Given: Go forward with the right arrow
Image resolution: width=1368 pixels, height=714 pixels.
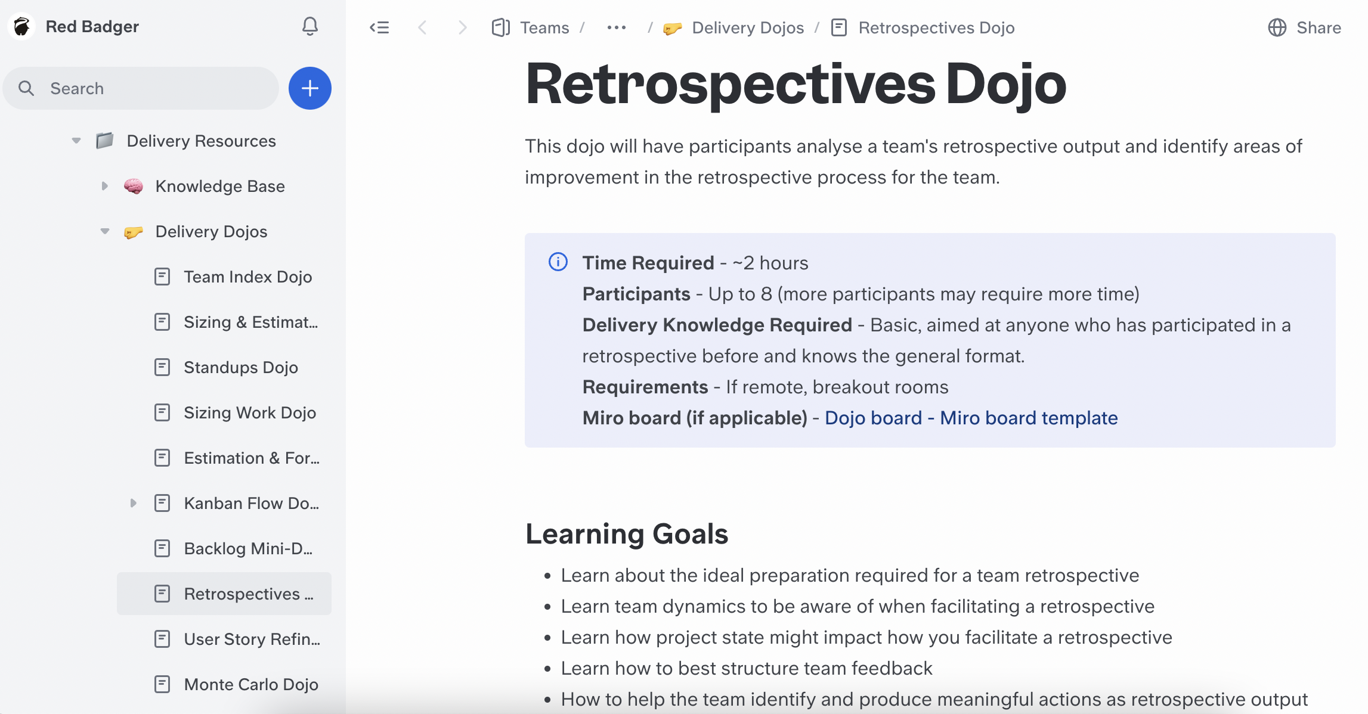Looking at the screenshot, I should coord(462,27).
